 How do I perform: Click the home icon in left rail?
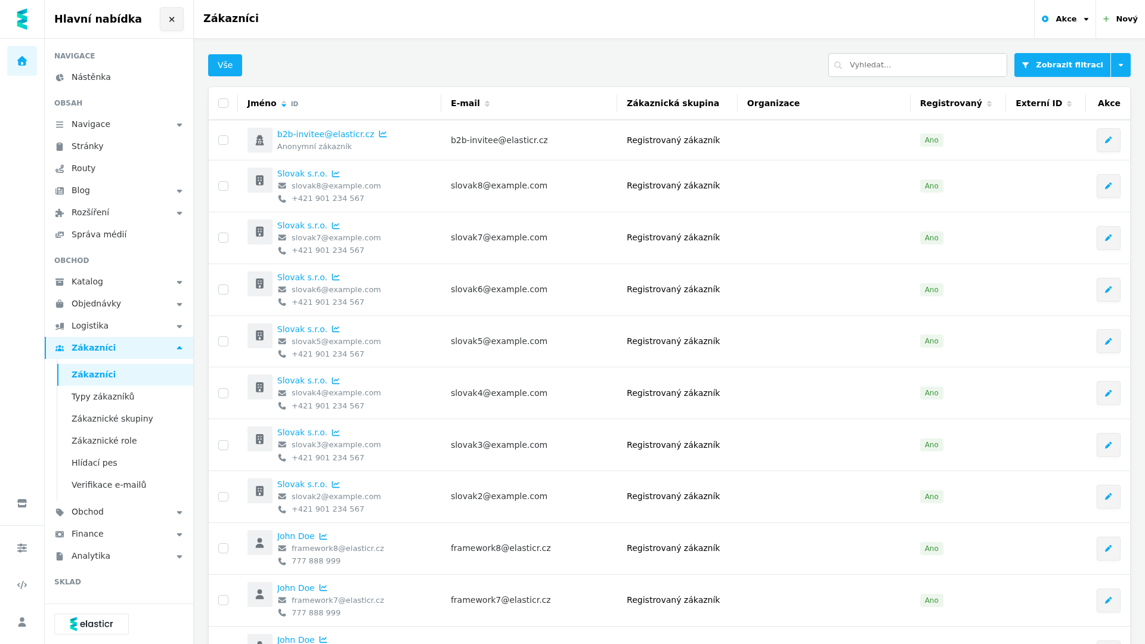tap(22, 61)
